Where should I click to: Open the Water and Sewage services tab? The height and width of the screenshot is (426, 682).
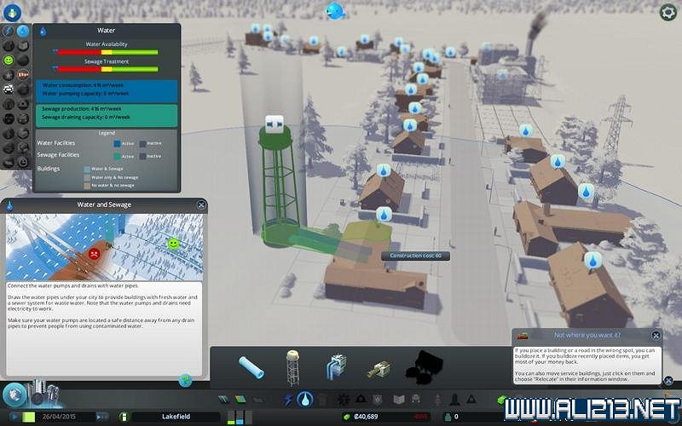pos(305,400)
